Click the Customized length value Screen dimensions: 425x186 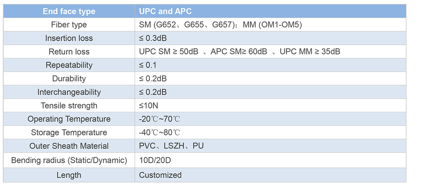tap(160, 175)
